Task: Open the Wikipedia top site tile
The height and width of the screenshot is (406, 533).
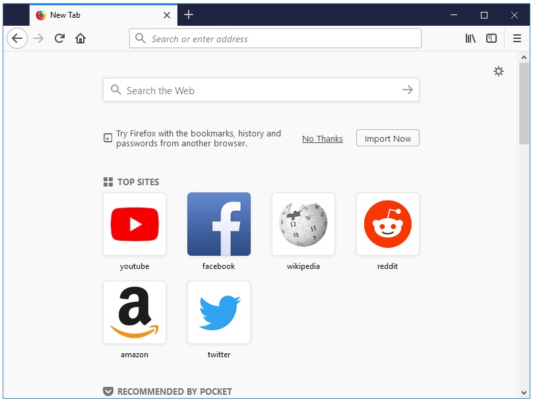Action: click(303, 224)
